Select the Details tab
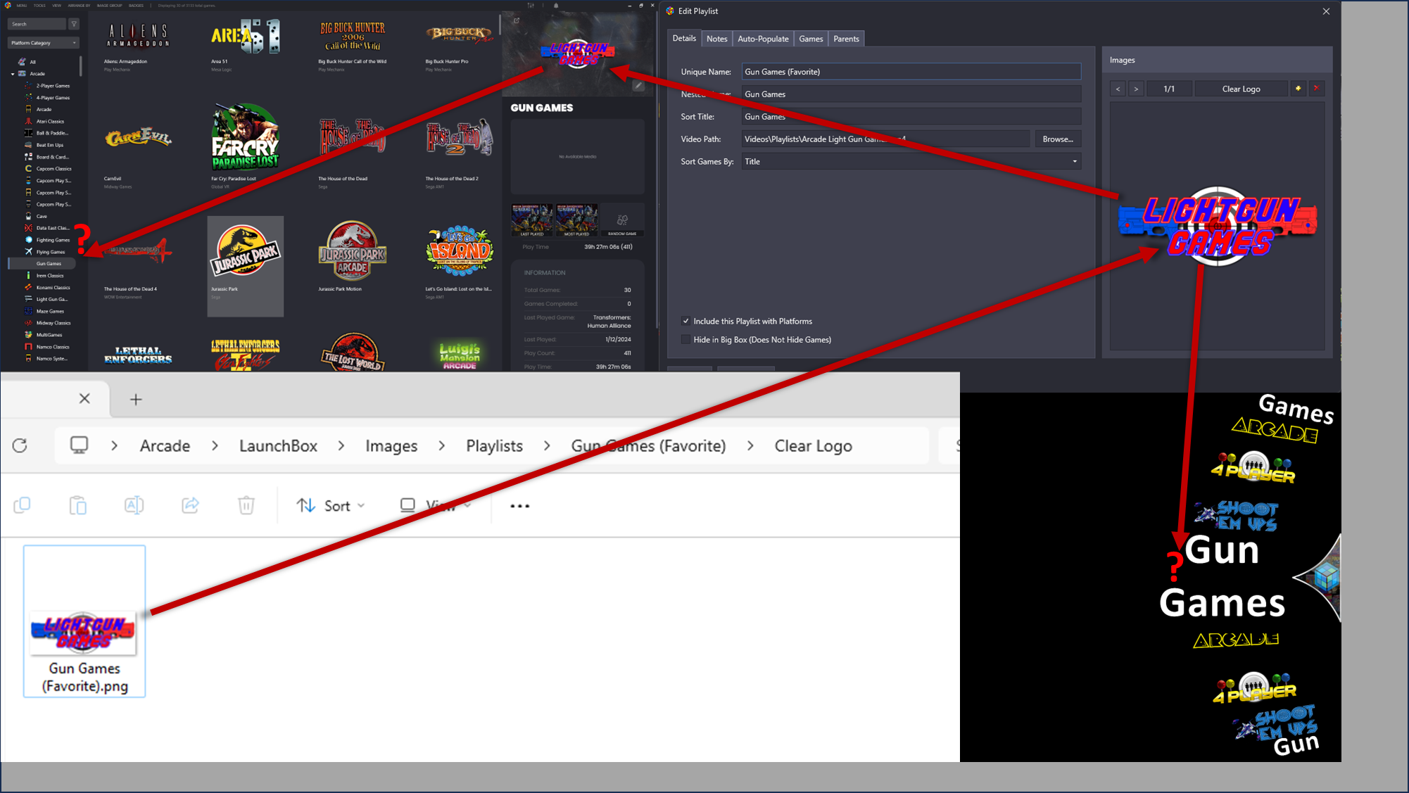Viewport: 1409px width, 793px height. tap(684, 38)
